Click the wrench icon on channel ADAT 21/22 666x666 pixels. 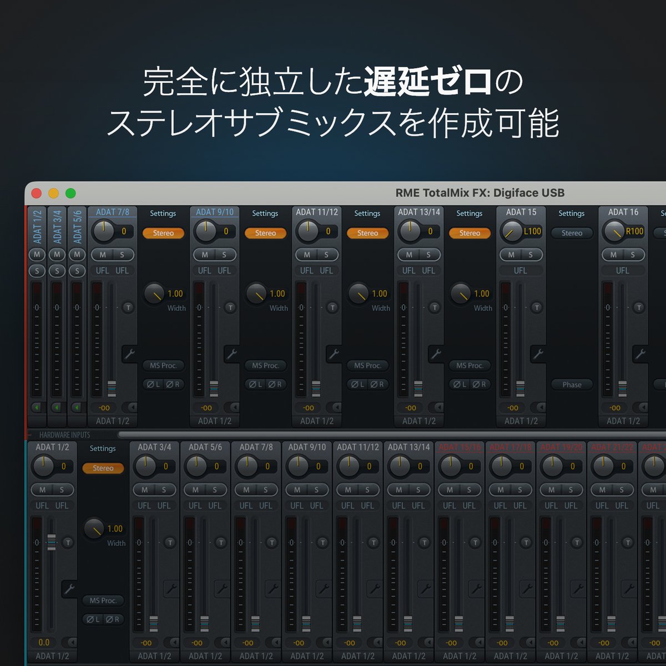pyautogui.click(x=629, y=589)
